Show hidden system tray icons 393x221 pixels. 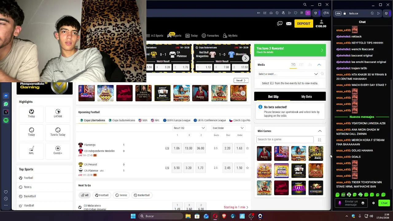pyautogui.click(x=347, y=216)
